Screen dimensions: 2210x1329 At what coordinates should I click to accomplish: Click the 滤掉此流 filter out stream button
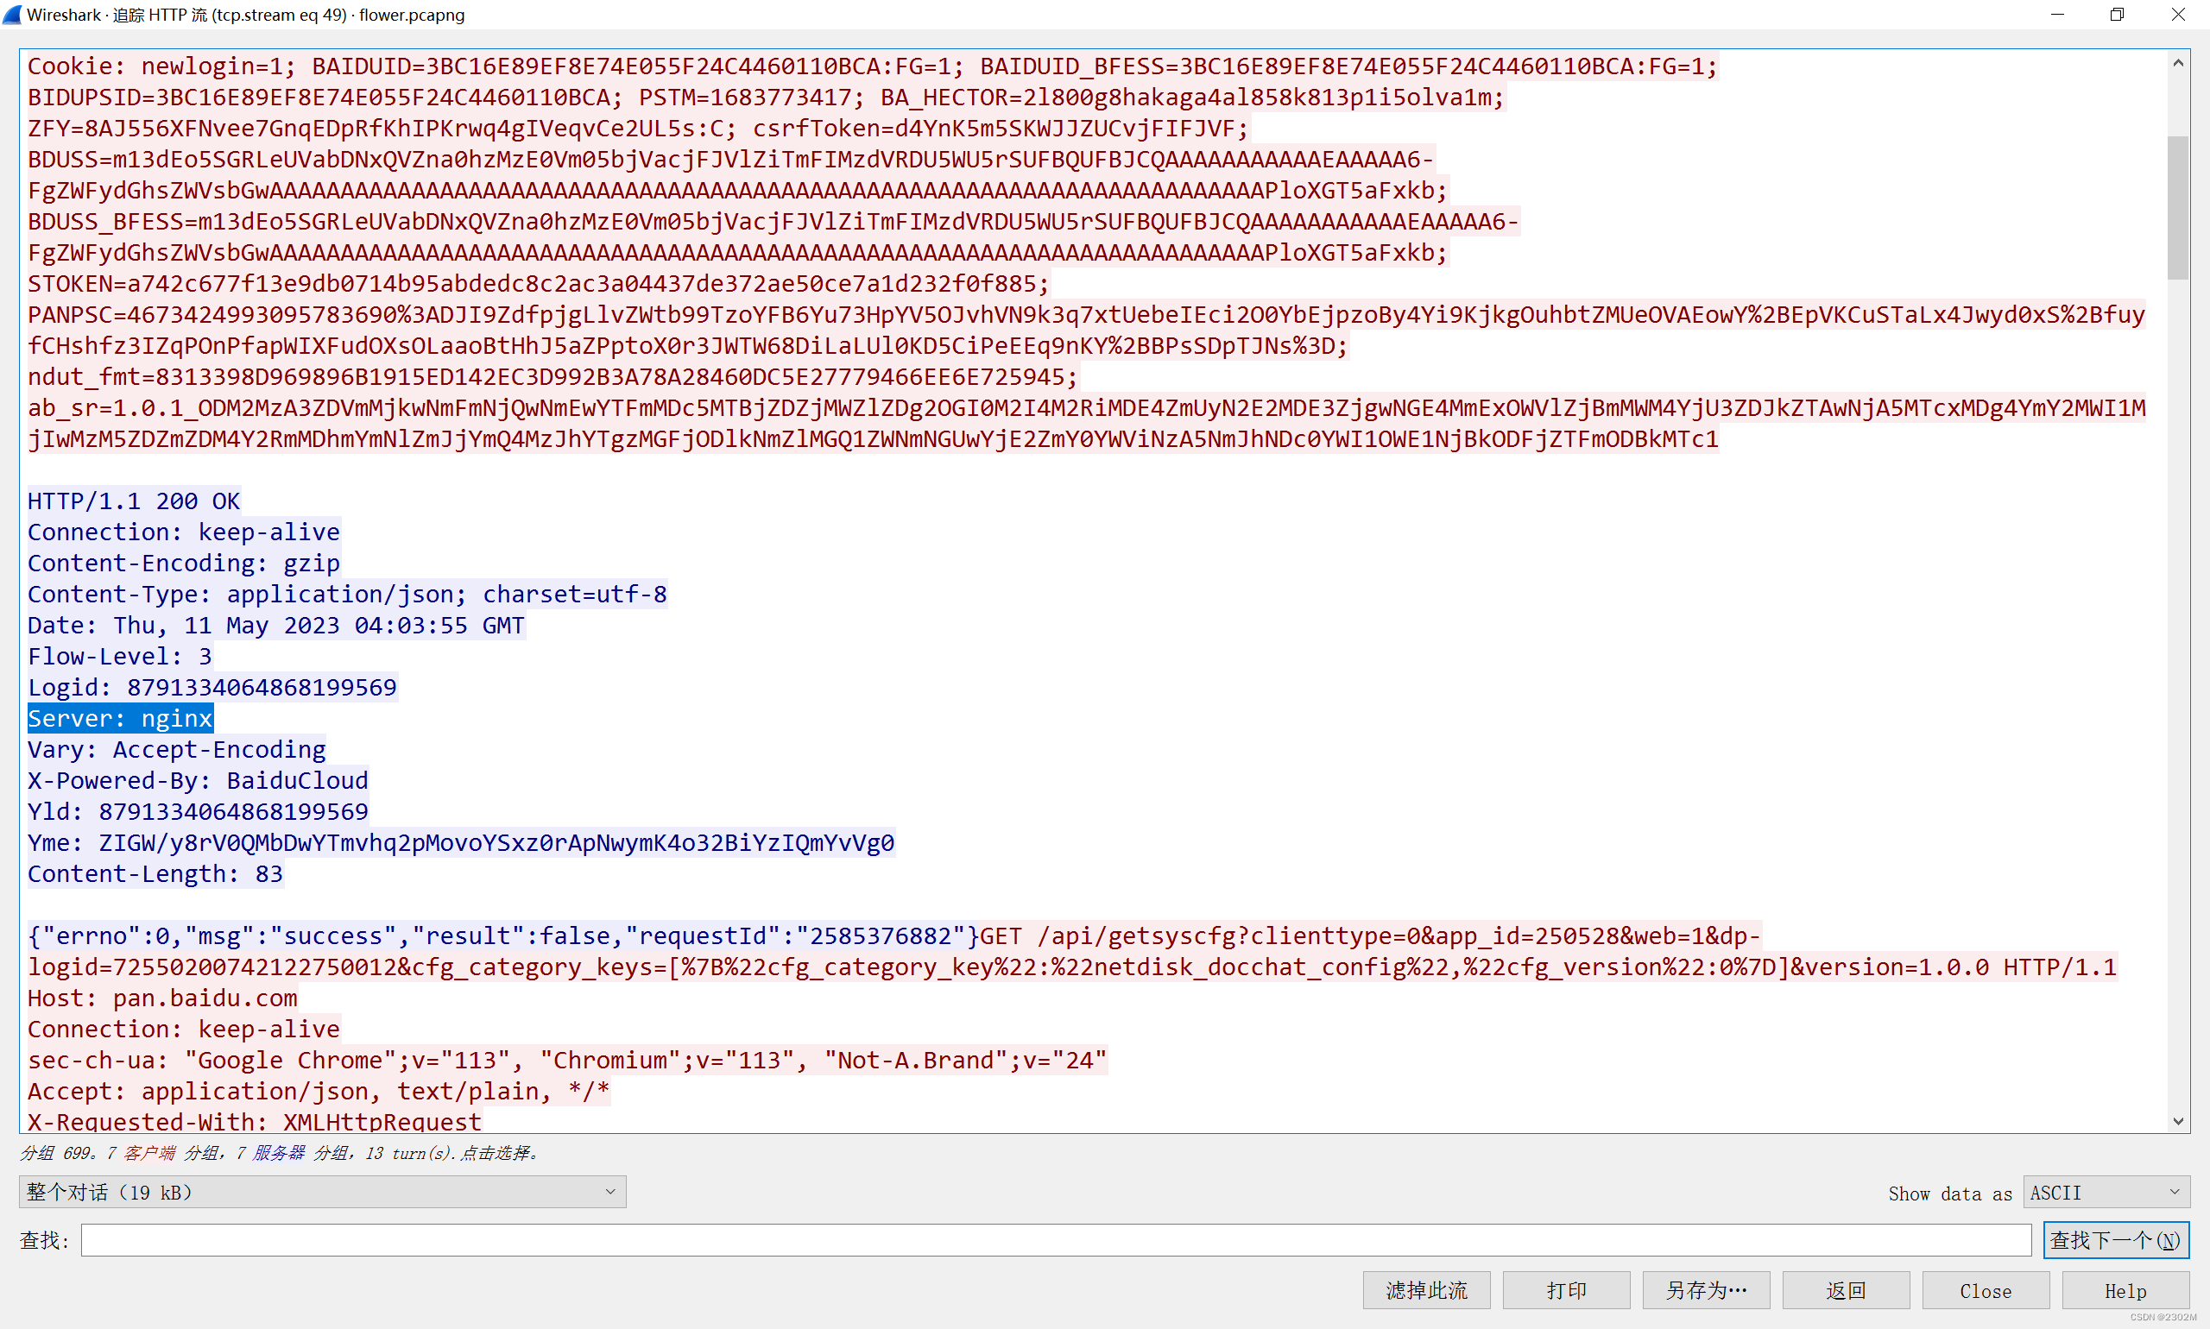click(x=1426, y=1290)
